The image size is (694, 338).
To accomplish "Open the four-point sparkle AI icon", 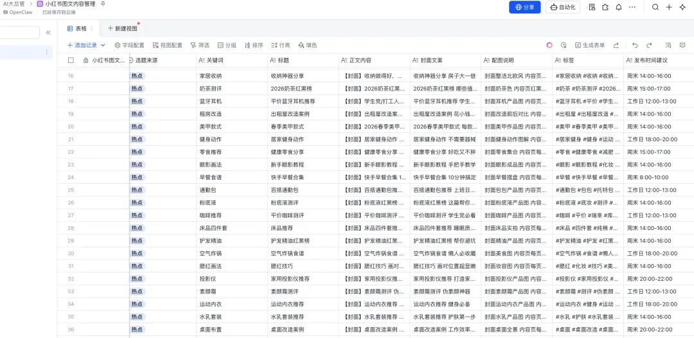I will pos(682,7).
